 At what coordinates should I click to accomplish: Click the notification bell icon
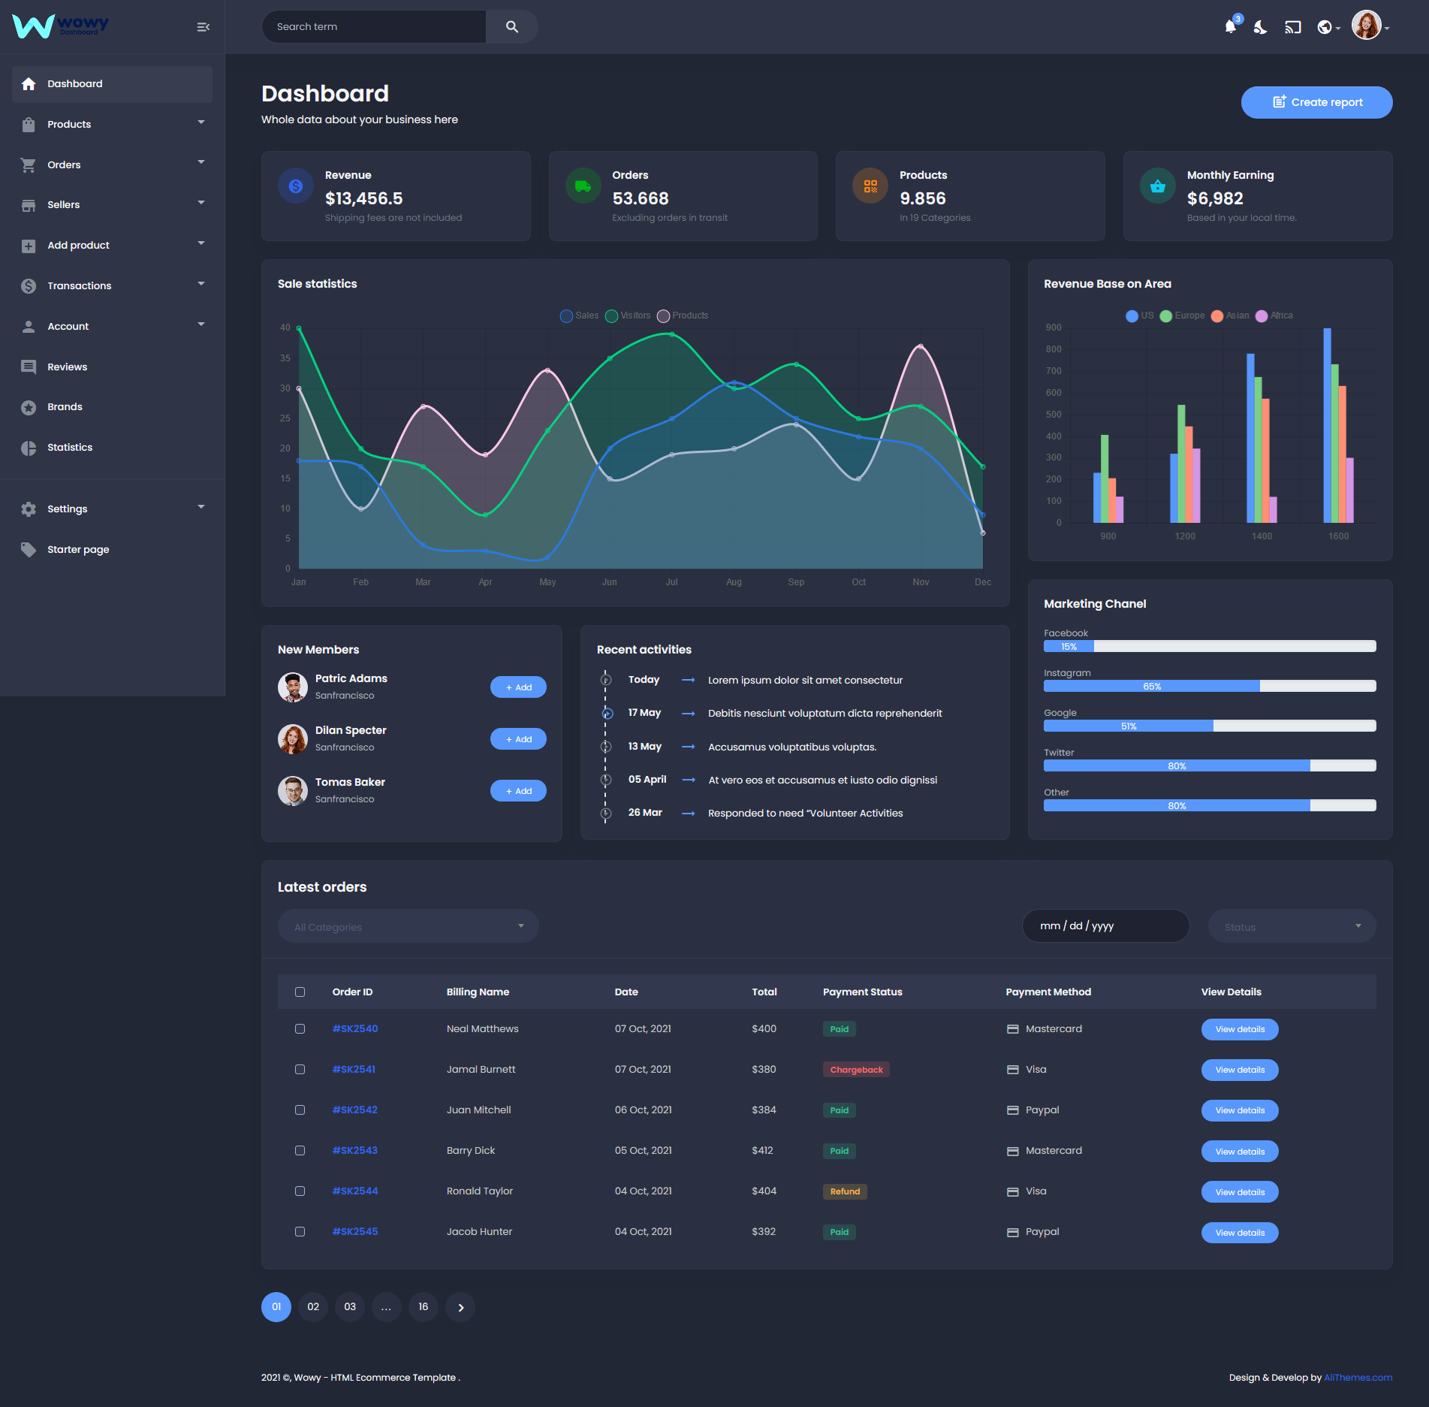1230,27
